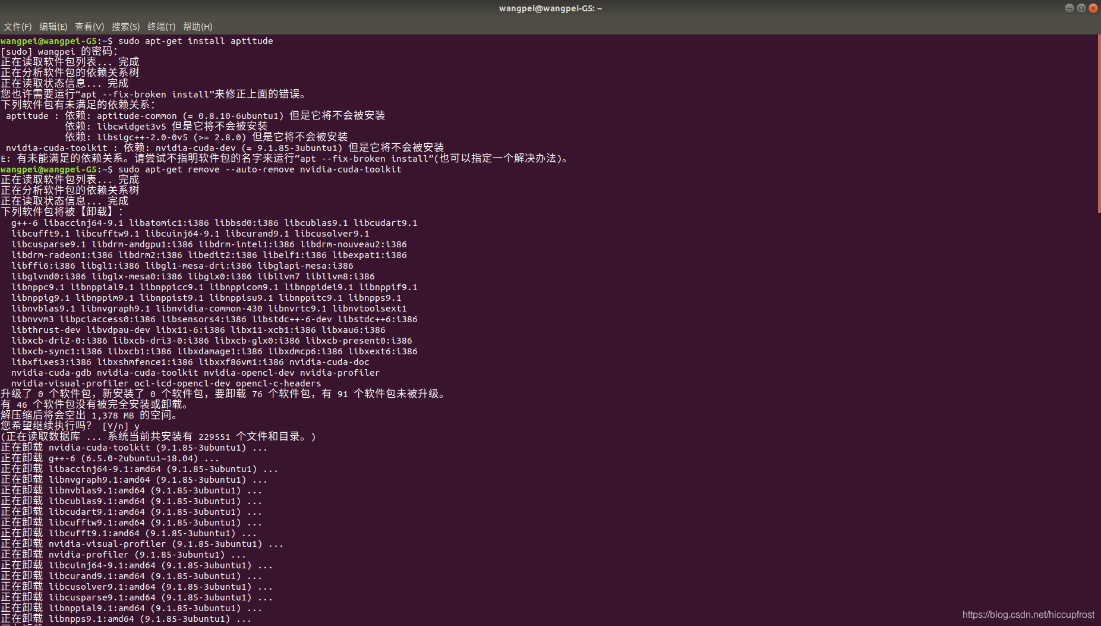Click the line '有 46 个软件包没有被完全安装或卸载'
The height and width of the screenshot is (626, 1101).
pos(95,405)
